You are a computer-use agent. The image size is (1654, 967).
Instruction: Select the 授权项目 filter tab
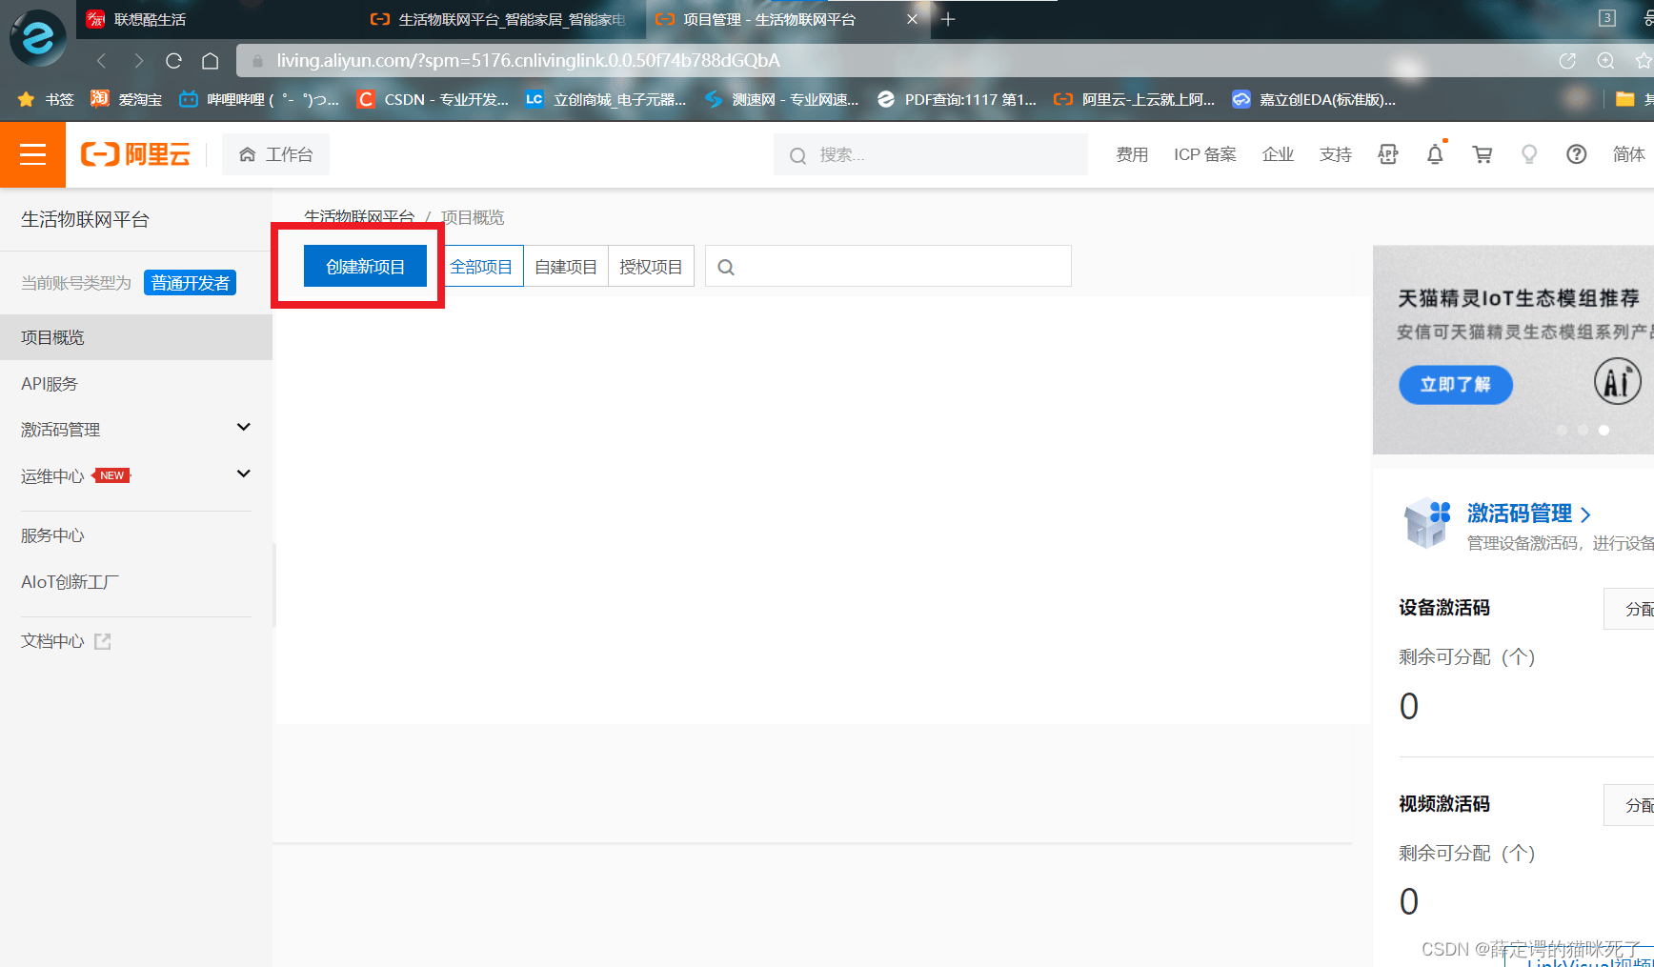651,267
